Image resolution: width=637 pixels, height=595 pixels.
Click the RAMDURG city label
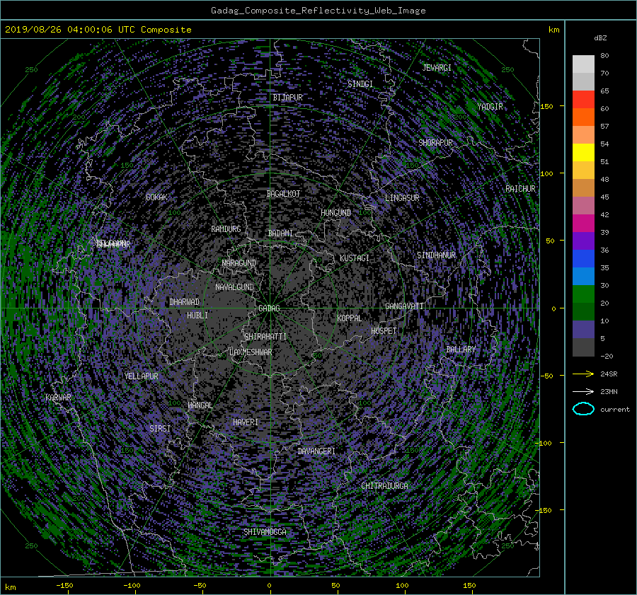pos(226,229)
